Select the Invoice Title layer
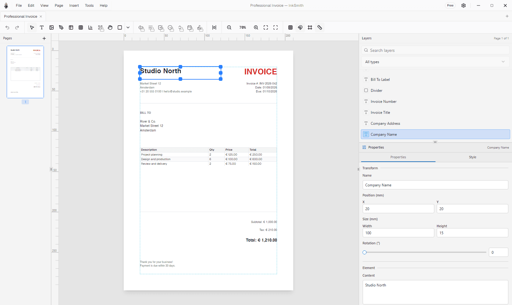The width and height of the screenshot is (512, 305). click(x=435, y=113)
